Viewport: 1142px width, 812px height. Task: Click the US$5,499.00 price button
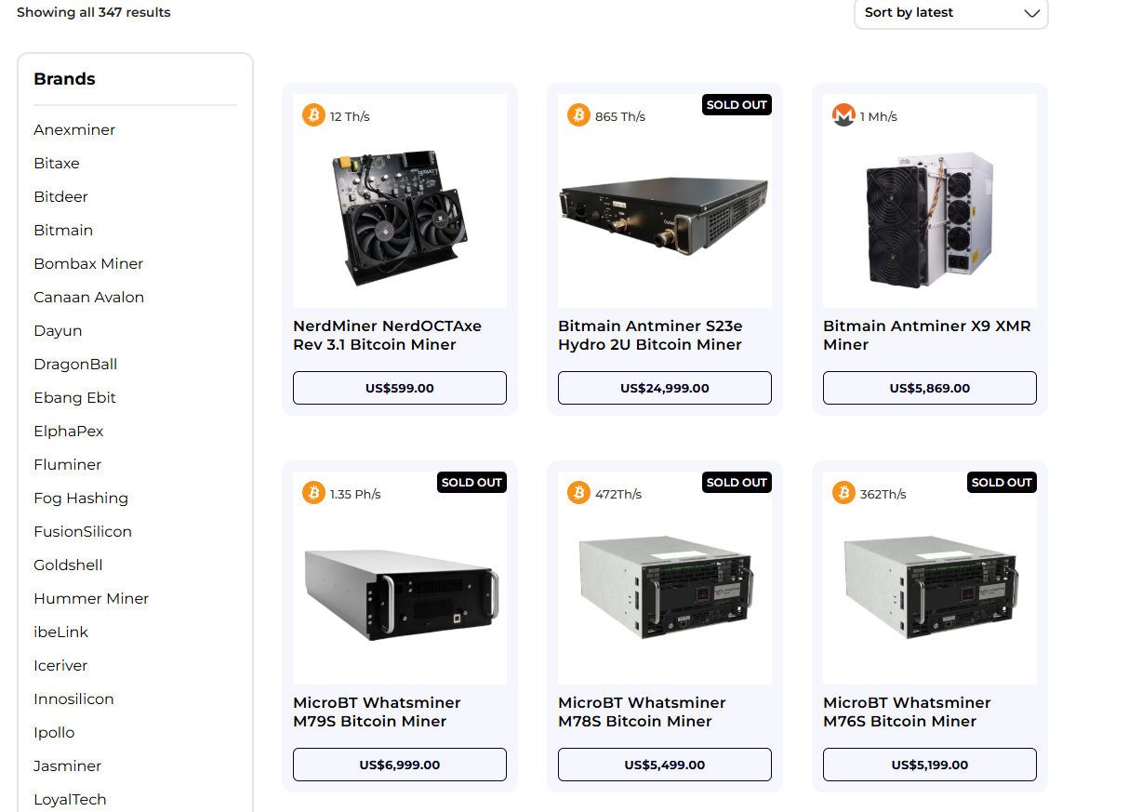click(665, 765)
